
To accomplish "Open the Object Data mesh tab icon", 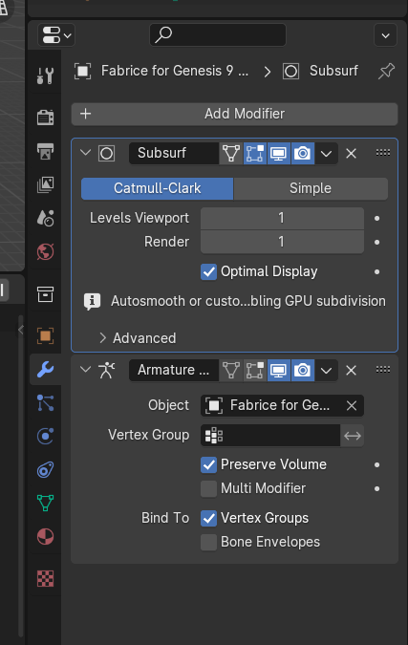I will click(45, 503).
